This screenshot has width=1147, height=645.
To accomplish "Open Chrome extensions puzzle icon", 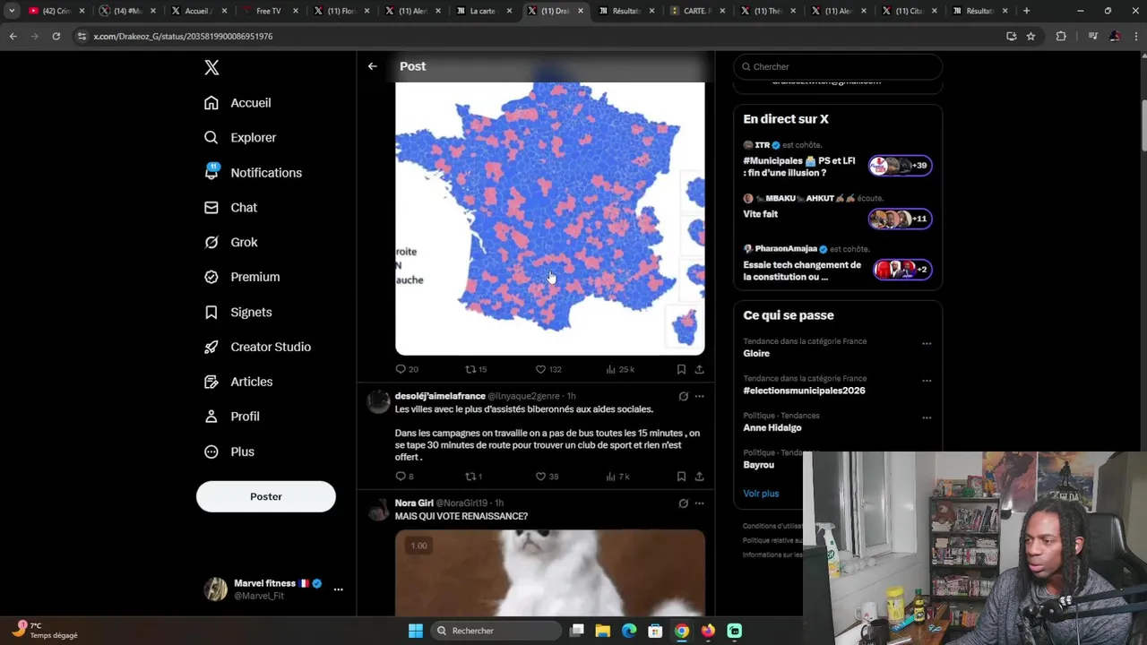I will 1061,36.
